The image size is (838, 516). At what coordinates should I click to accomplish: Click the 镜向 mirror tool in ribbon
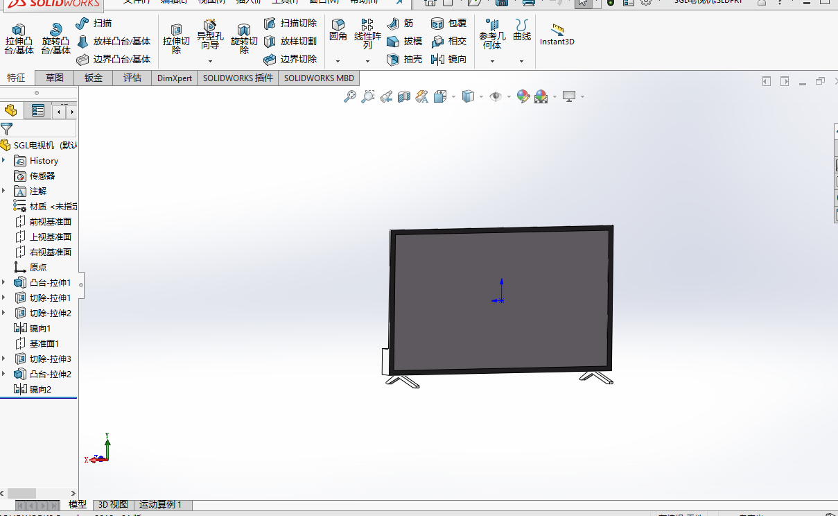point(448,60)
